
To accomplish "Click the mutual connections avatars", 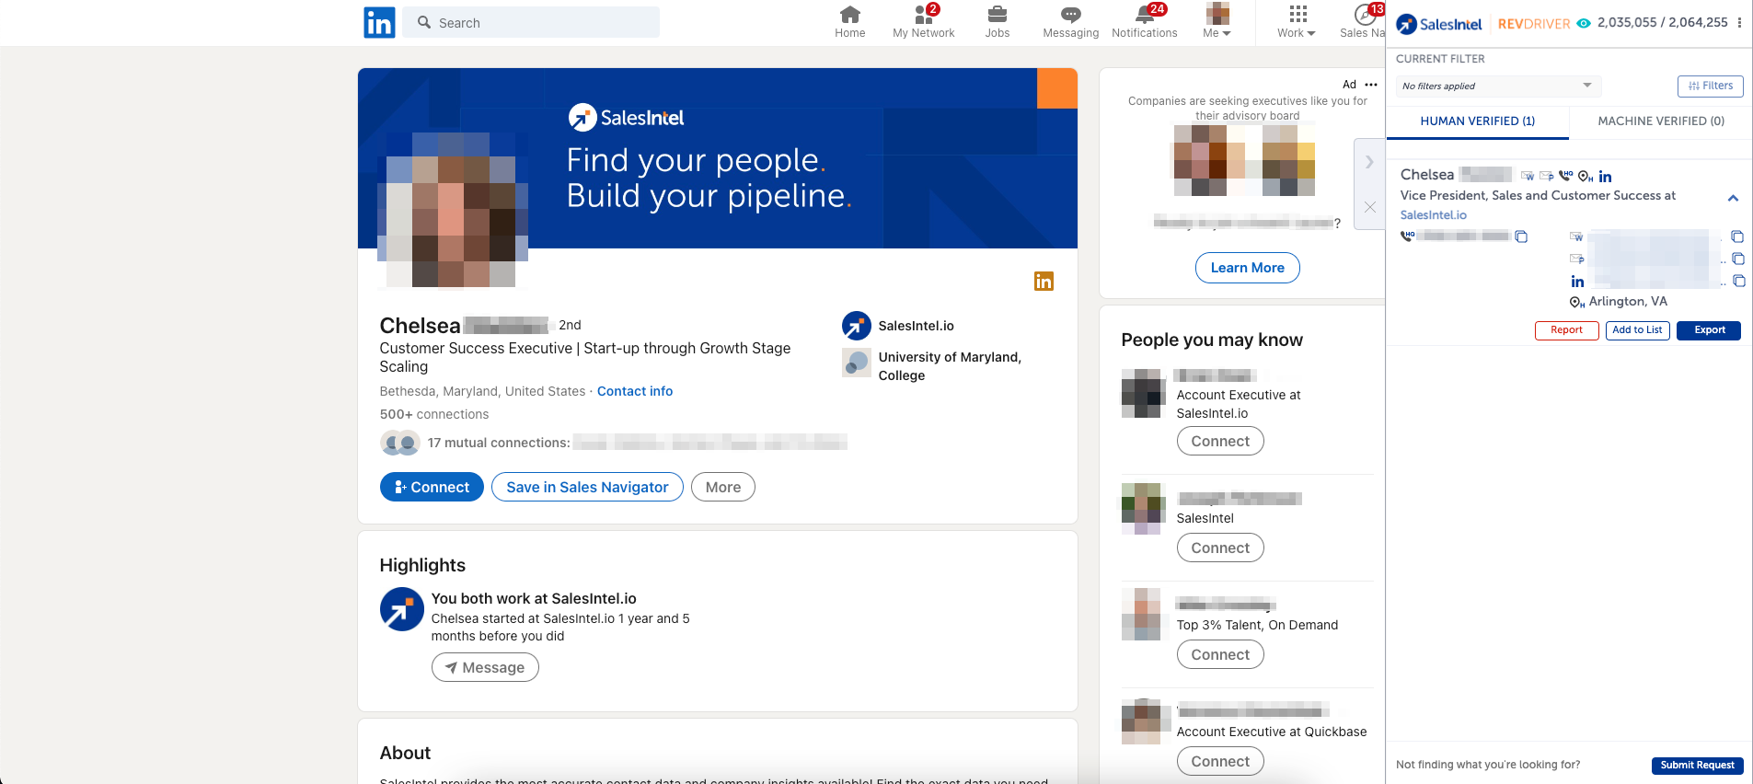I will [x=400, y=443].
